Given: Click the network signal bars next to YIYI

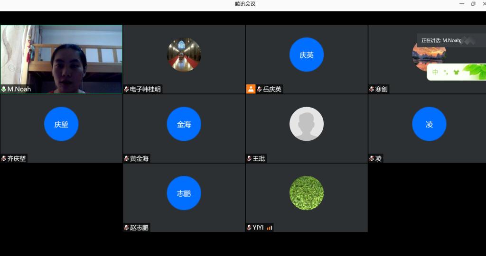Looking at the screenshot, I should (x=269, y=228).
